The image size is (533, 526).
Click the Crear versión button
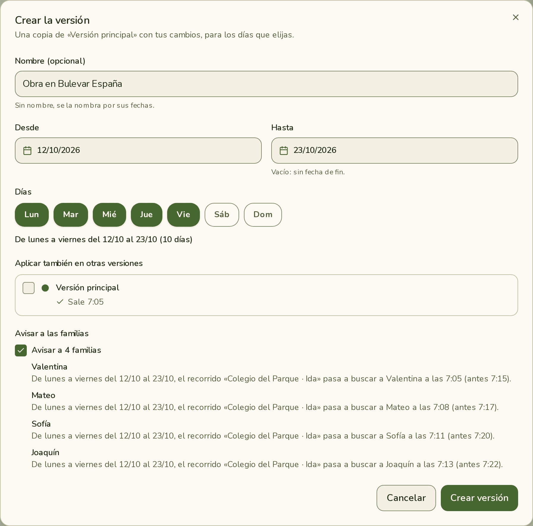coord(479,498)
